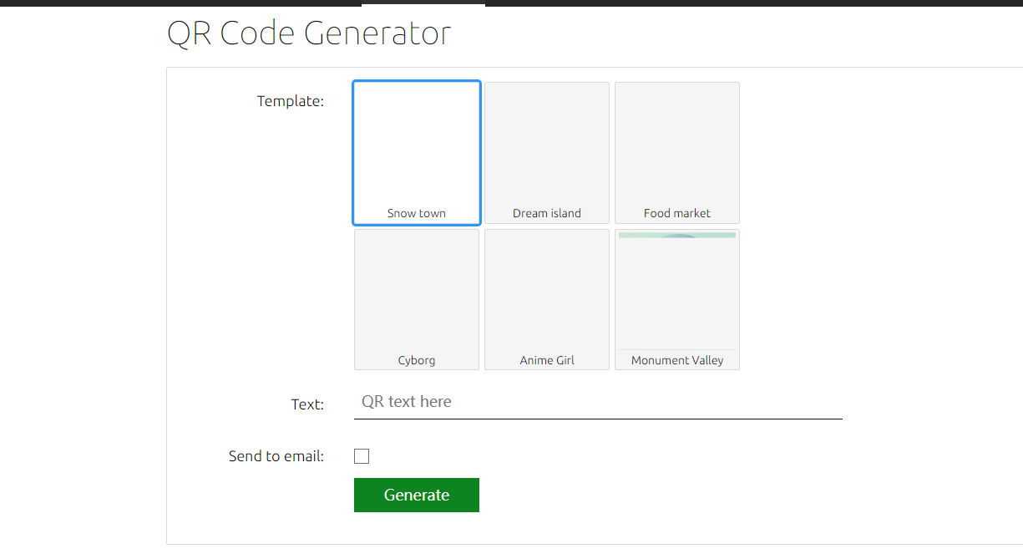Viewport: 1023px width, 554px height.
Task: Pick the Food market template
Action: tap(677, 153)
